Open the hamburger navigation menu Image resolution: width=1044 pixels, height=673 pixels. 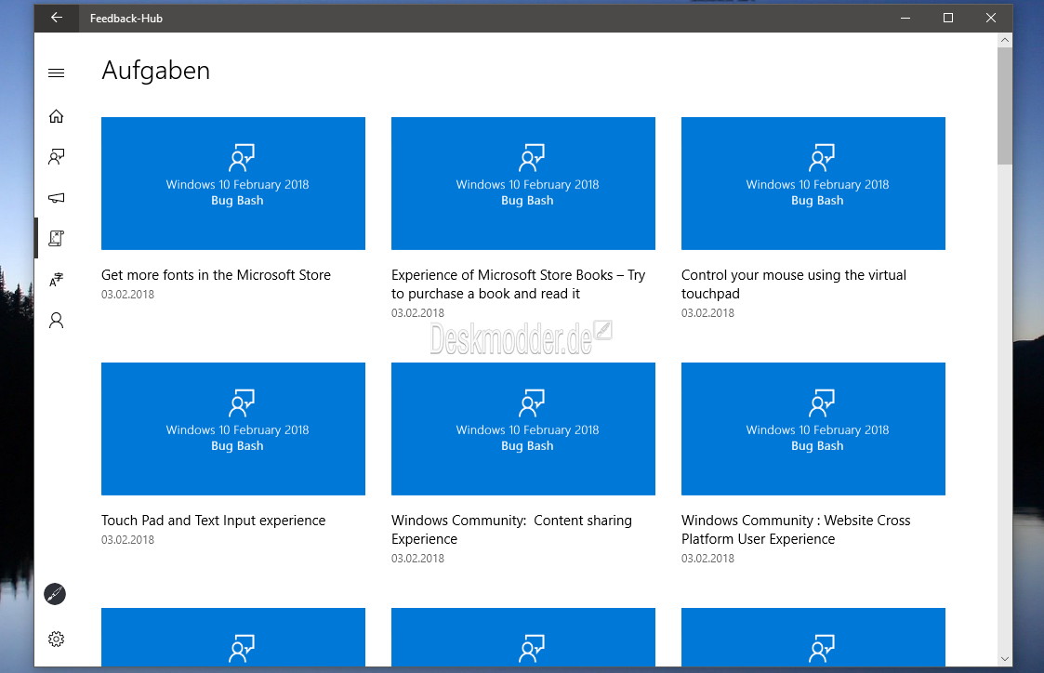[57, 73]
